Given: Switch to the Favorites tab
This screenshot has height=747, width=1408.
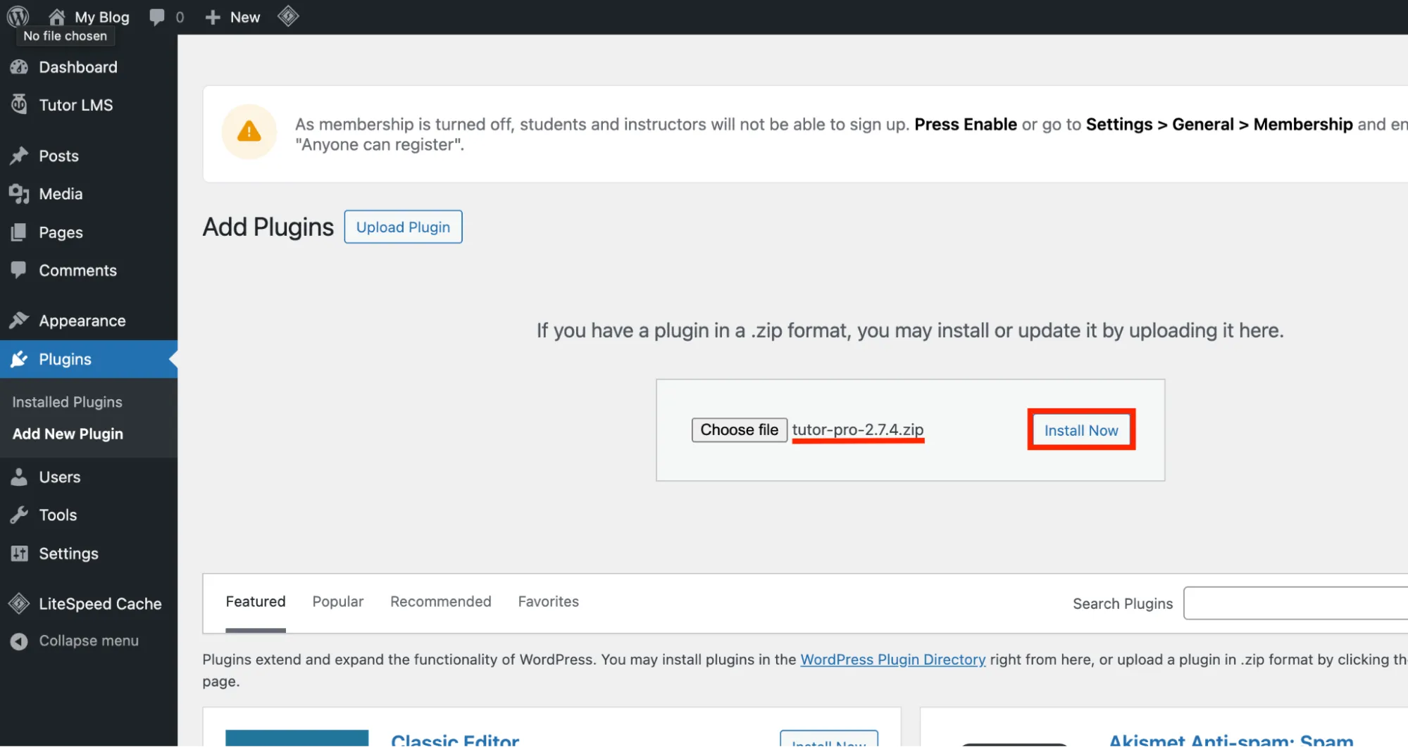Looking at the screenshot, I should coord(548,601).
